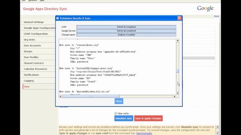The height and width of the screenshot is (135, 241).
Task: Click the LDAP progress bar
Action: click(127, 27)
